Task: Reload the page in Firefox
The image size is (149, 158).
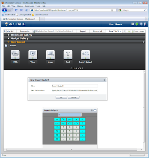Action: pos(16,10)
